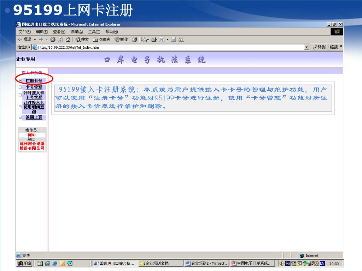Collapse the box beside 使用明细查询
This screenshot has width=362, height=271.
point(20,107)
